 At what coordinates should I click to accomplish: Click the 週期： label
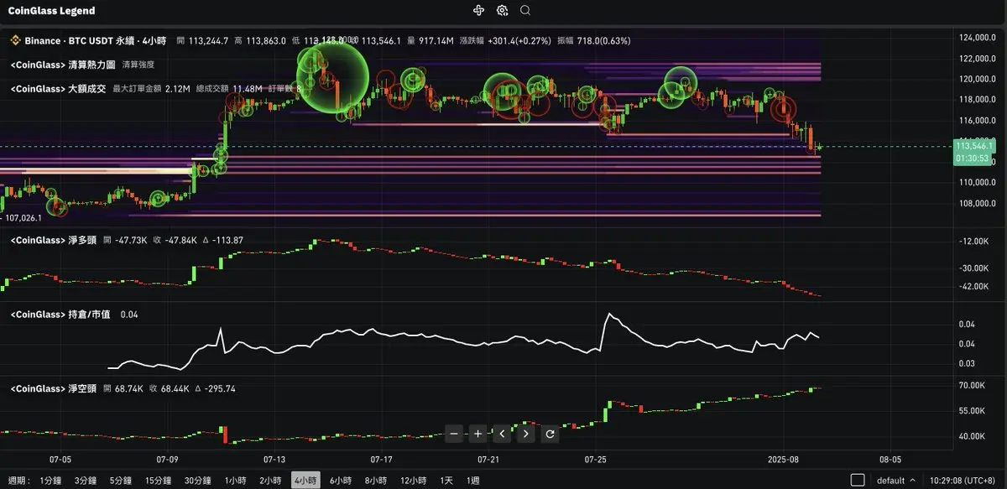click(x=18, y=481)
